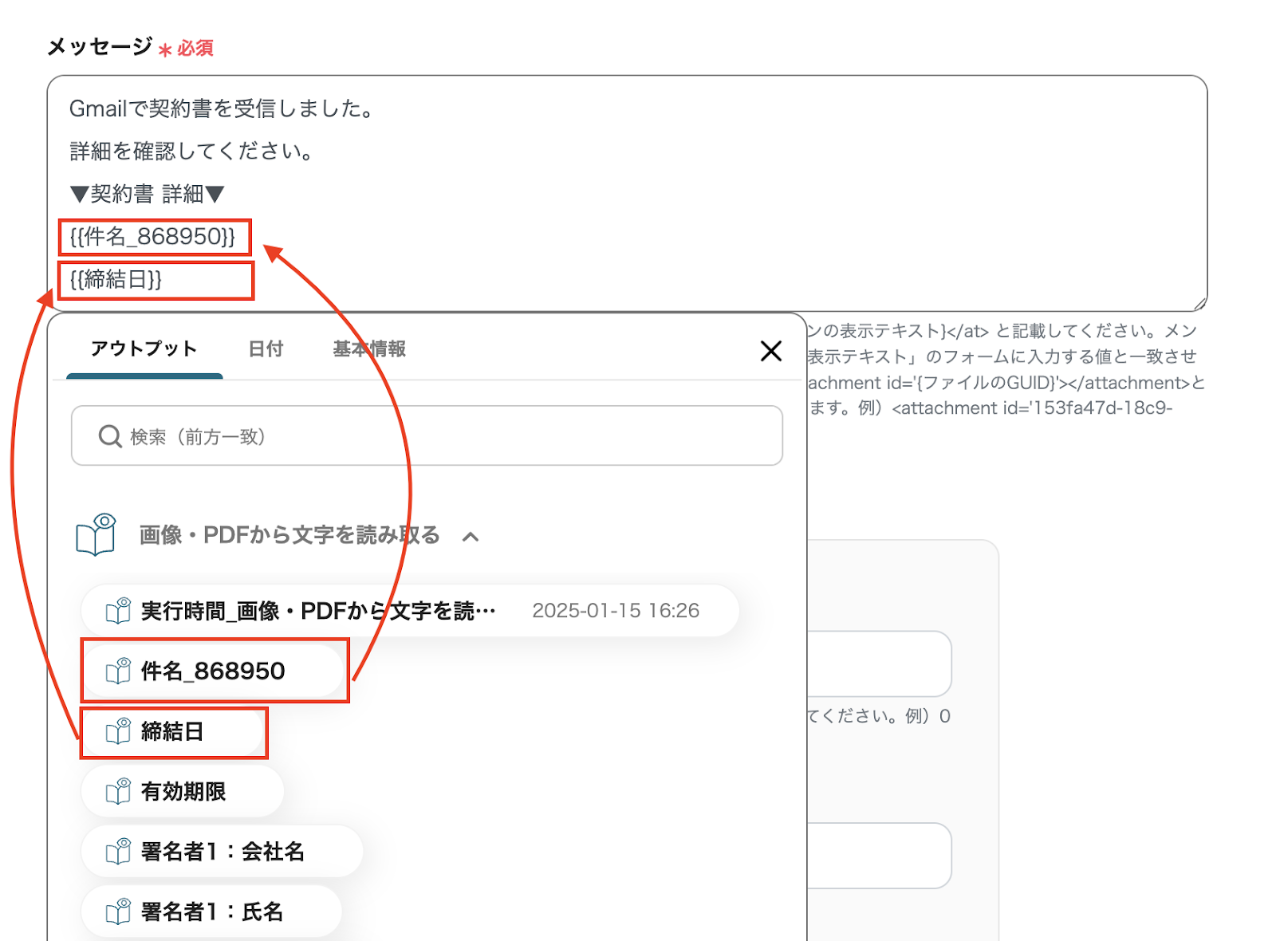Insert the 件名_868950 output value
The height and width of the screenshot is (941, 1276).
click(214, 671)
